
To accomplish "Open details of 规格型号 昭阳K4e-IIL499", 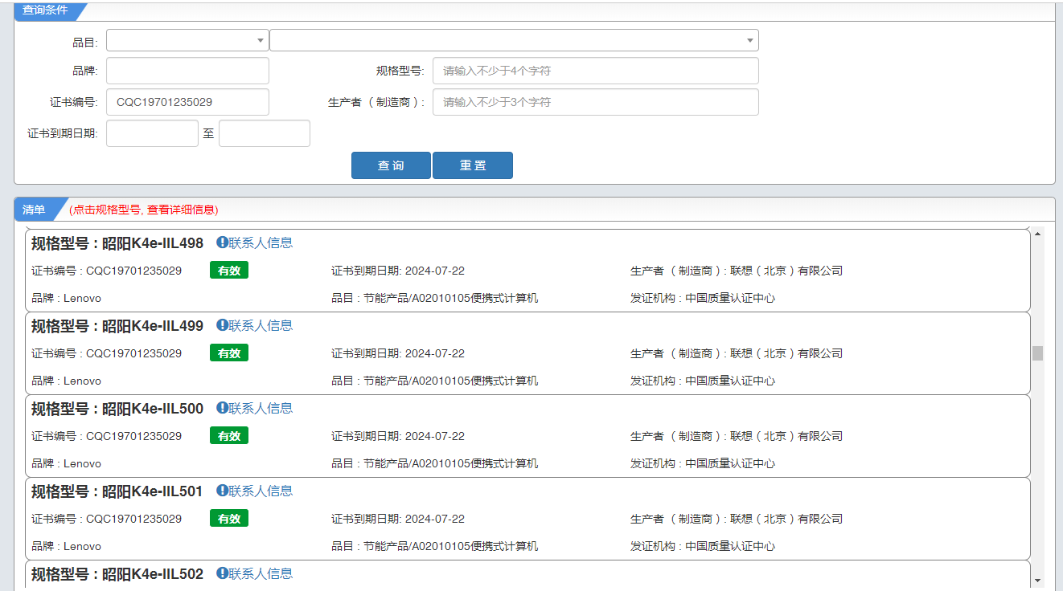I will [x=117, y=325].
